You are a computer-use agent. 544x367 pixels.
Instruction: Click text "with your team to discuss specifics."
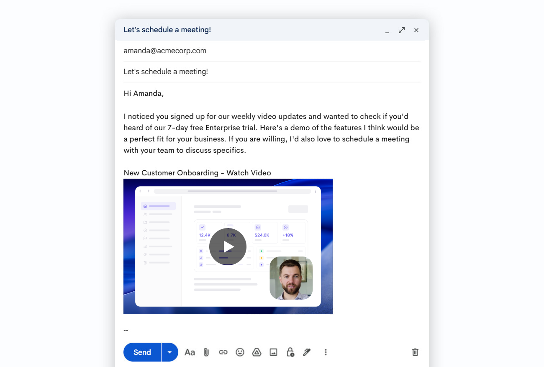[185, 150]
